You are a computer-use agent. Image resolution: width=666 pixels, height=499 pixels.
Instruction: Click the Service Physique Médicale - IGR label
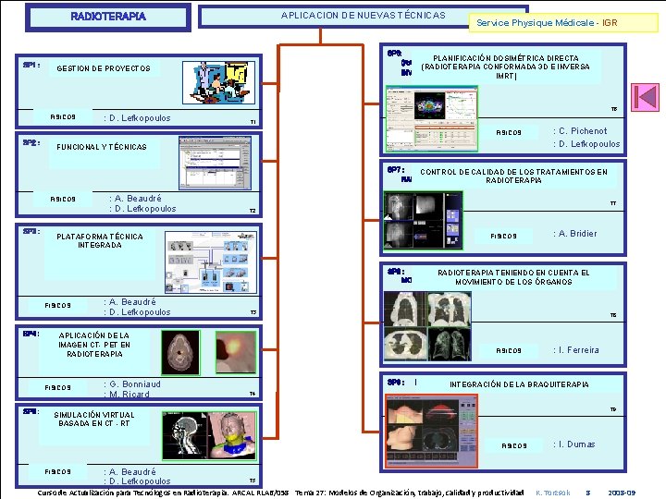[563, 23]
